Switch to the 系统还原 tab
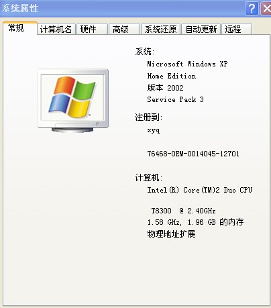This screenshot has width=271, height=308. click(x=160, y=29)
